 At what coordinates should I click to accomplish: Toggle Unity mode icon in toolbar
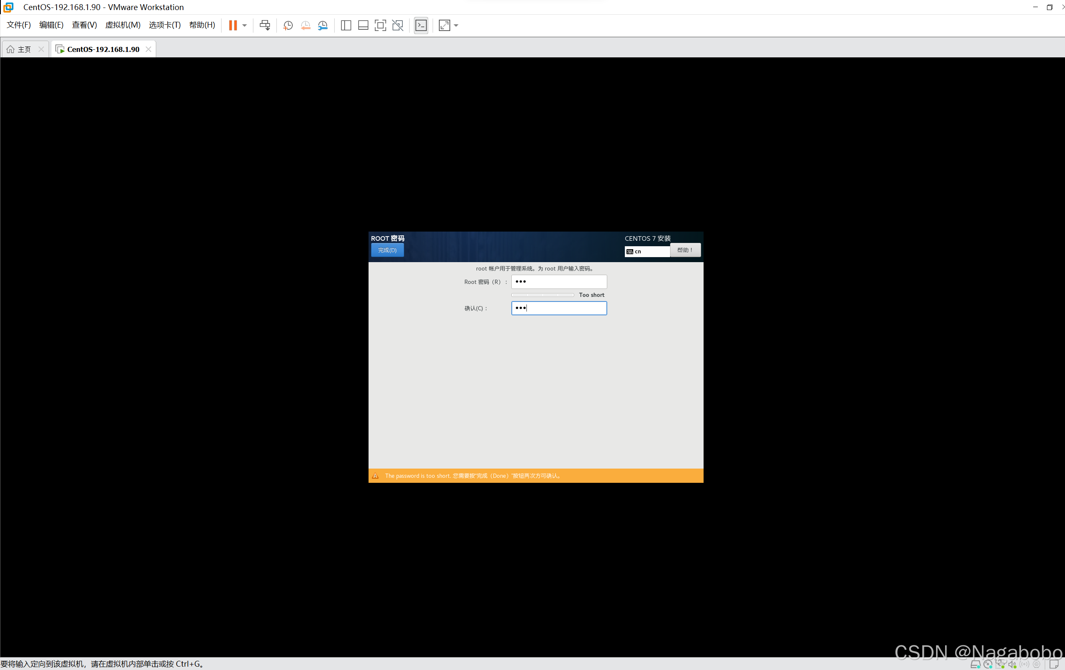tap(397, 25)
